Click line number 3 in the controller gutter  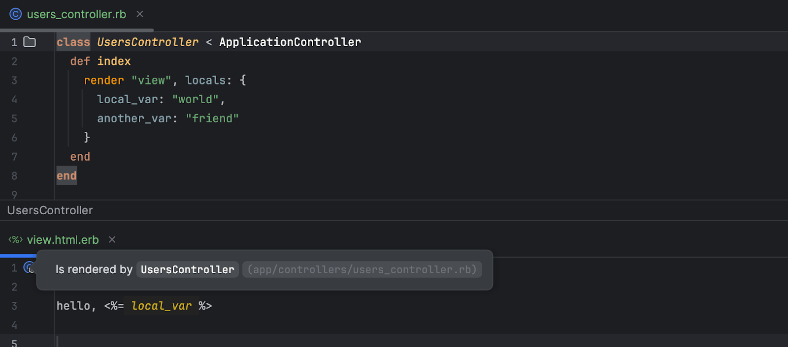pyautogui.click(x=14, y=81)
